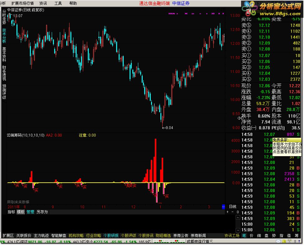The image size is (304, 245).
Task: Open the 扩展区 bottom tab
Action: (8, 236)
